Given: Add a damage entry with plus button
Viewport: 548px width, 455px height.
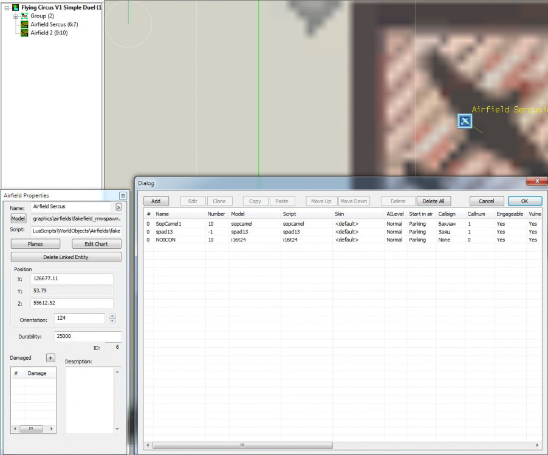Looking at the screenshot, I should pos(50,358).
